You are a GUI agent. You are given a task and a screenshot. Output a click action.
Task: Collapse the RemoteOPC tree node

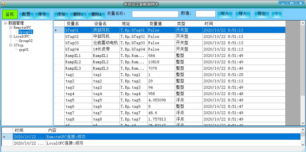coord(10,28)
